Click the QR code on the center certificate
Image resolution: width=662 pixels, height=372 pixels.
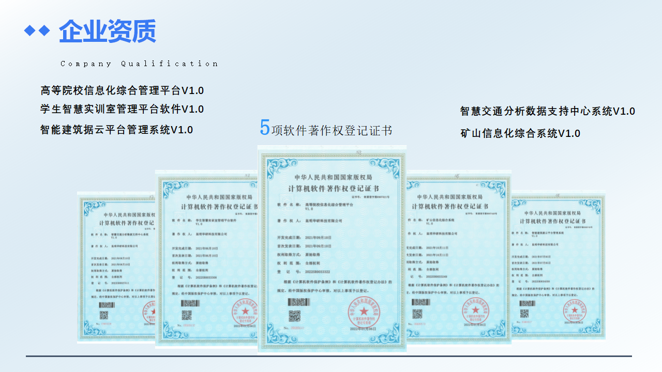(x=294, y=316)
